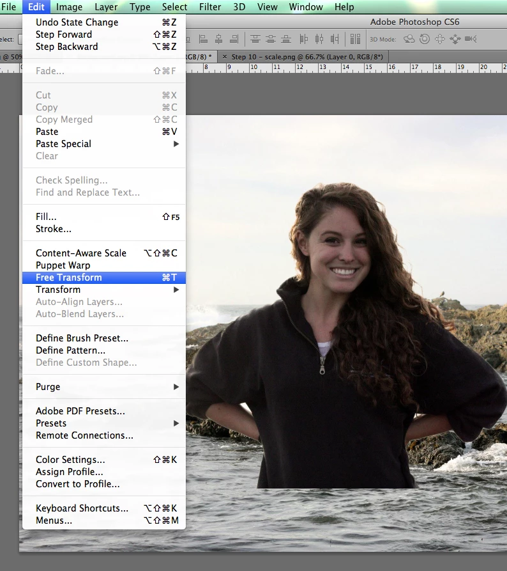Open the Type menu
This screenshot has width=507, height=571.
coord(140,7)
